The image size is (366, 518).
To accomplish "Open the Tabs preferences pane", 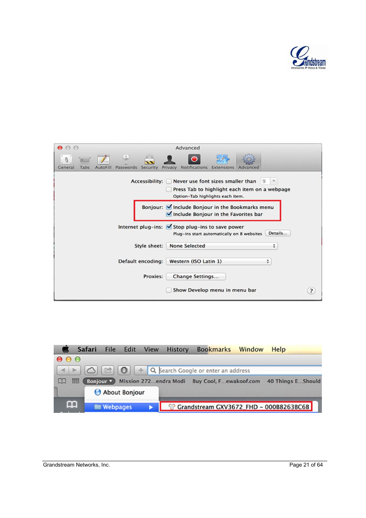I will 84,162.
